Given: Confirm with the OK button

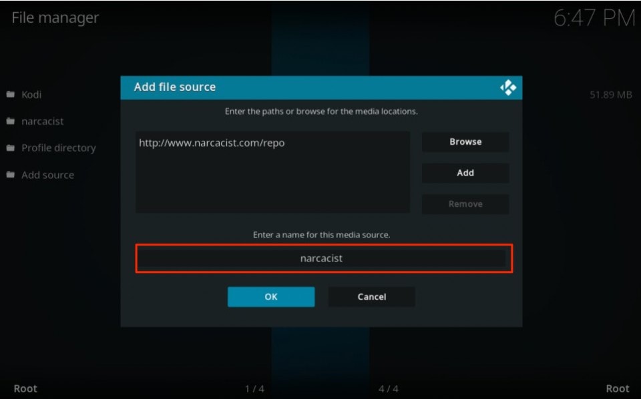Looking at the screenshot, I should 271,297.
